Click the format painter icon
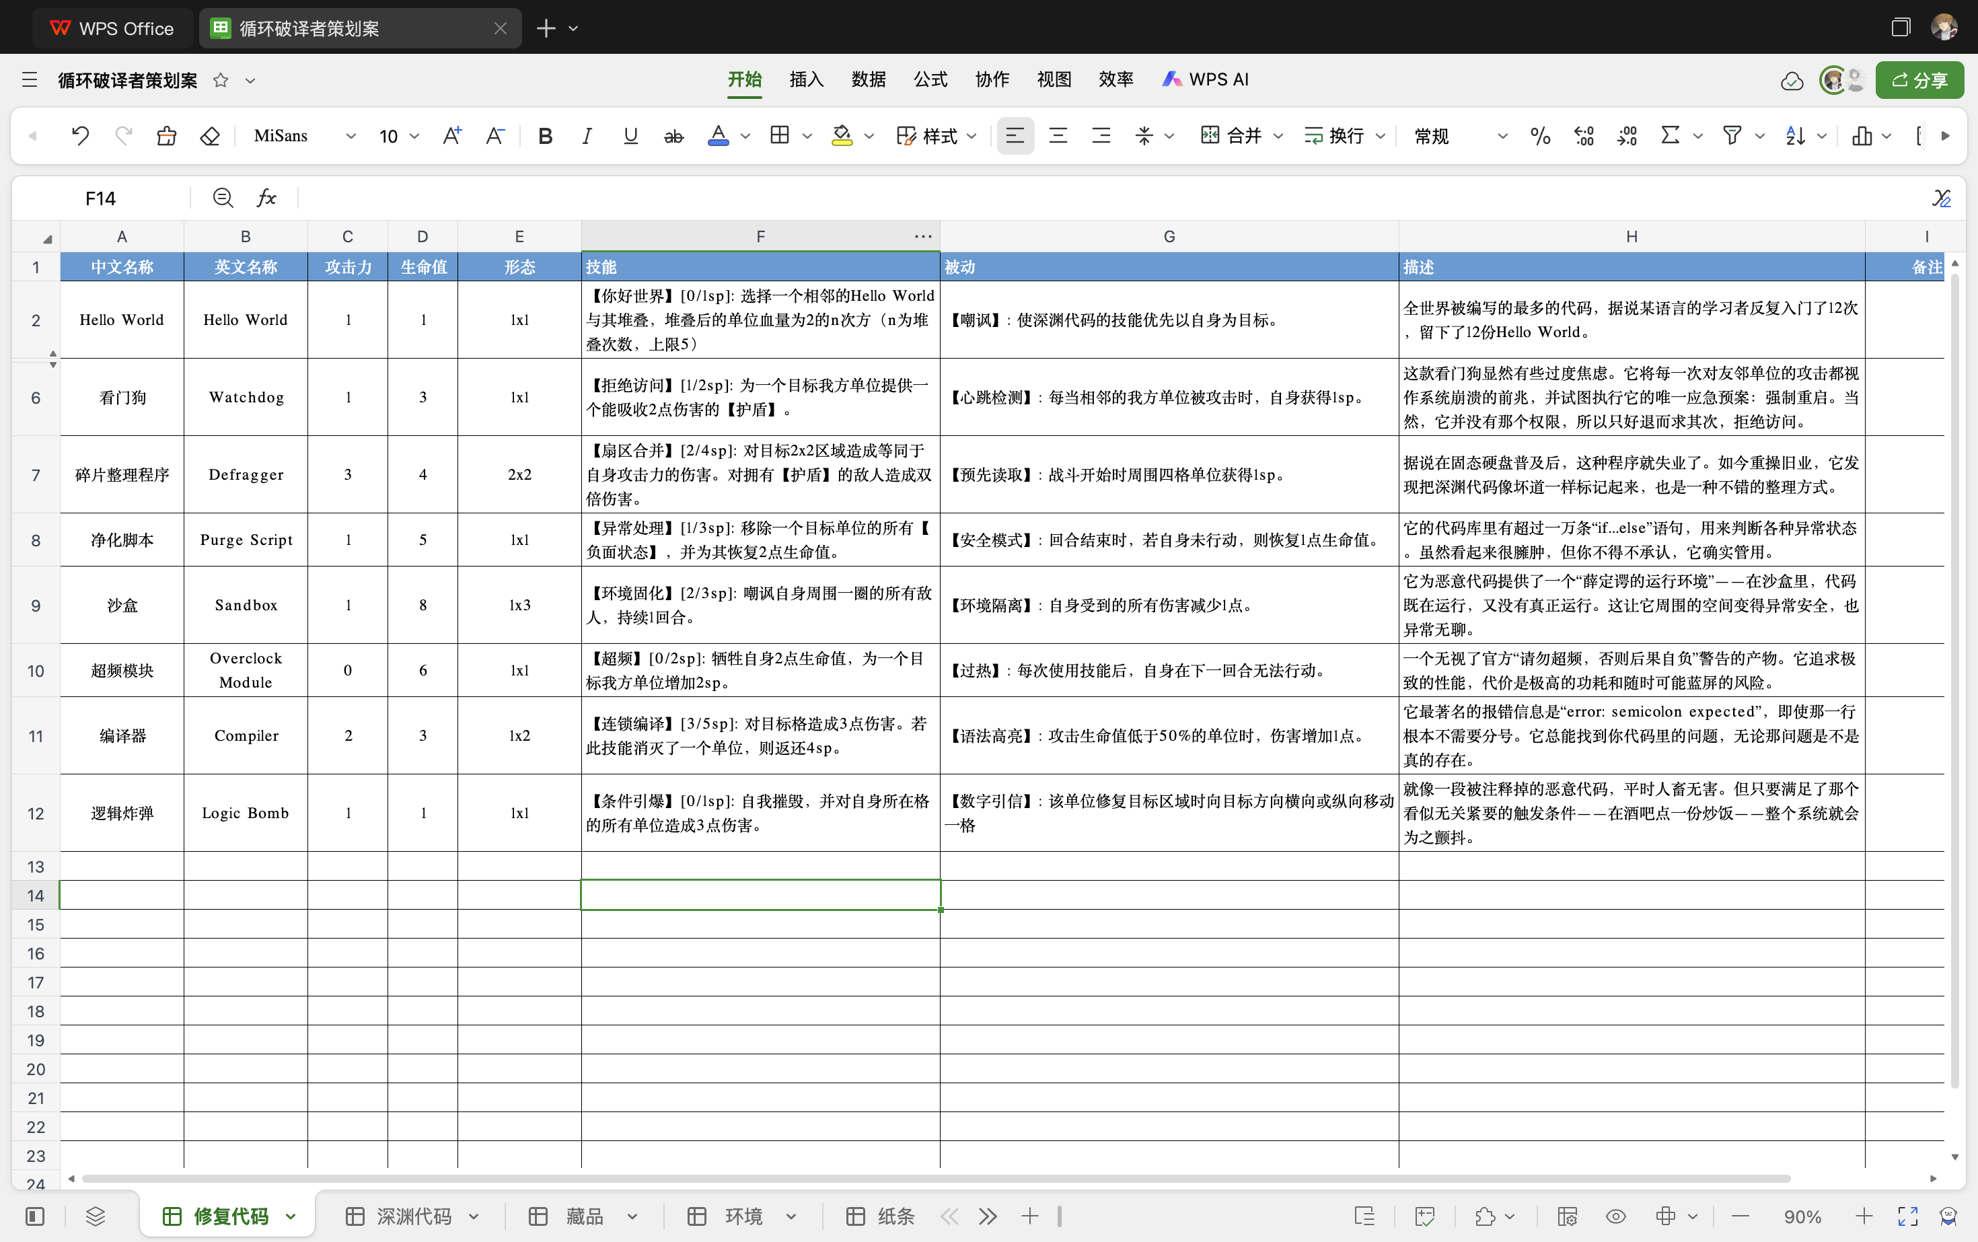Screen dimensions: 1978x1242 (167, 135)
